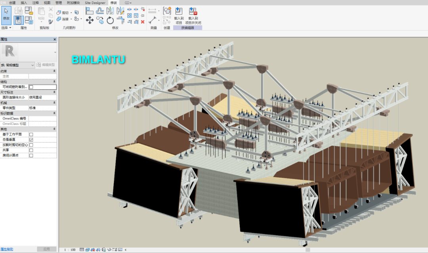Toggle 房间计算点 checkbox
The height and width of the screenshot is (253, 428).
pyautogui.click(x=31, y=155)
